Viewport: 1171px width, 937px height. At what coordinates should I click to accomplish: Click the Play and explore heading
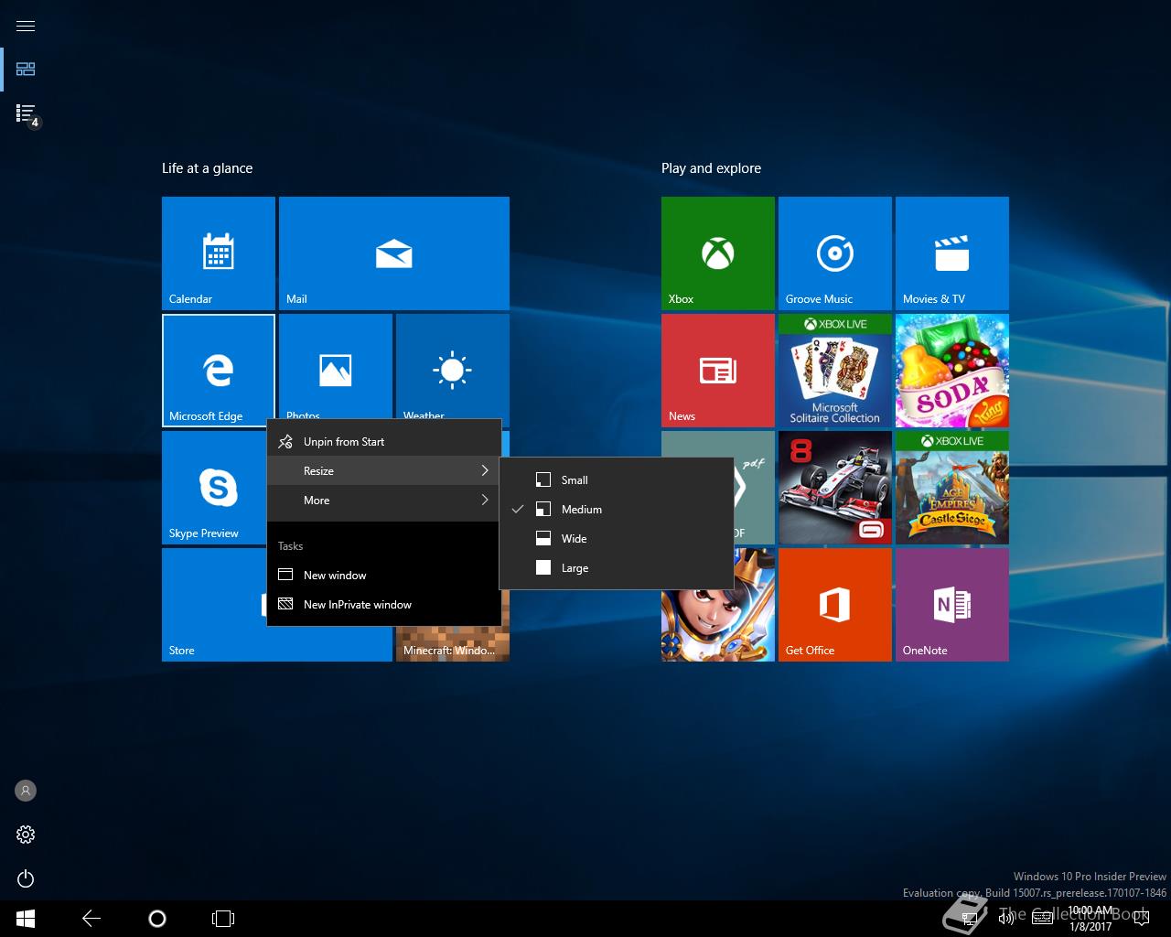point(711,168)
